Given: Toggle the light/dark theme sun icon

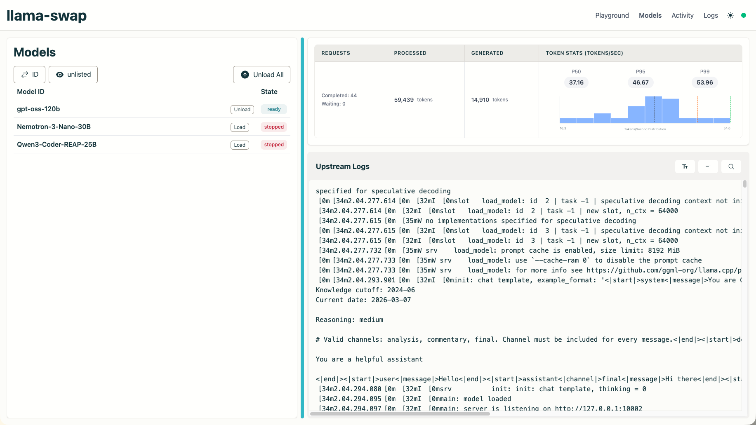Looking at the screenshot, I should click(730, 15).
